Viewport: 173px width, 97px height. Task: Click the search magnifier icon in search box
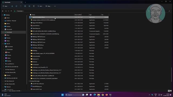click(169, 11)
